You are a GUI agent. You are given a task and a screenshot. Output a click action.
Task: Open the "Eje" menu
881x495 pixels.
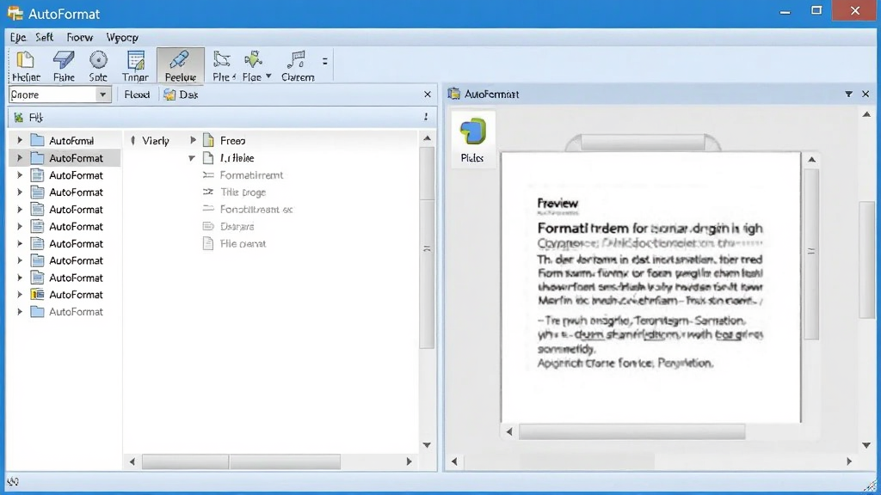coord(18,38)
